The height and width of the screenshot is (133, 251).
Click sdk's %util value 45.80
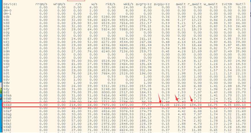[x=241, y=45]
